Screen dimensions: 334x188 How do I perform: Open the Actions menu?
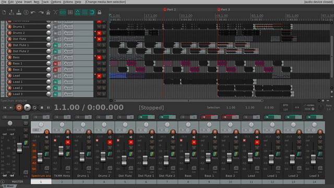(x=68, y=2)
